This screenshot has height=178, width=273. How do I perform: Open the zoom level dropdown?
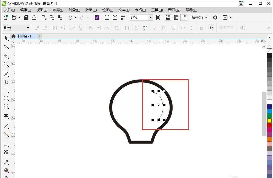tap(150, 17)
